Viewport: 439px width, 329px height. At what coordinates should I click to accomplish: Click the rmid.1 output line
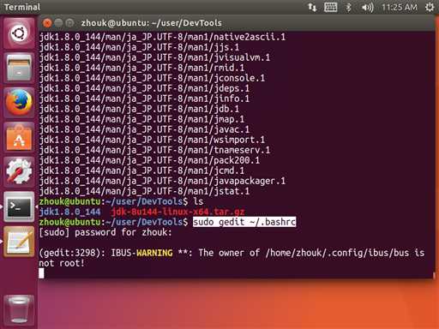click(x=141, y=68)
